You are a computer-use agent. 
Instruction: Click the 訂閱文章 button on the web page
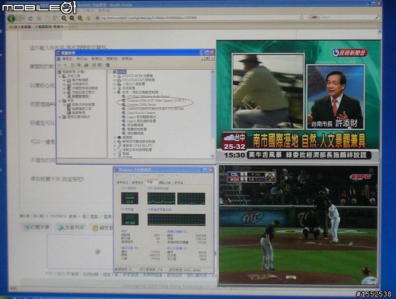pyautogui.click(x=37, y=227)
